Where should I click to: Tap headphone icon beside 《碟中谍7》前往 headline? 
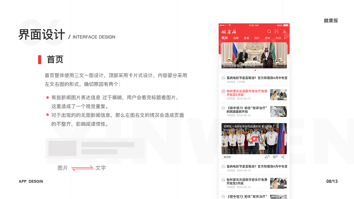pos(223,108)
